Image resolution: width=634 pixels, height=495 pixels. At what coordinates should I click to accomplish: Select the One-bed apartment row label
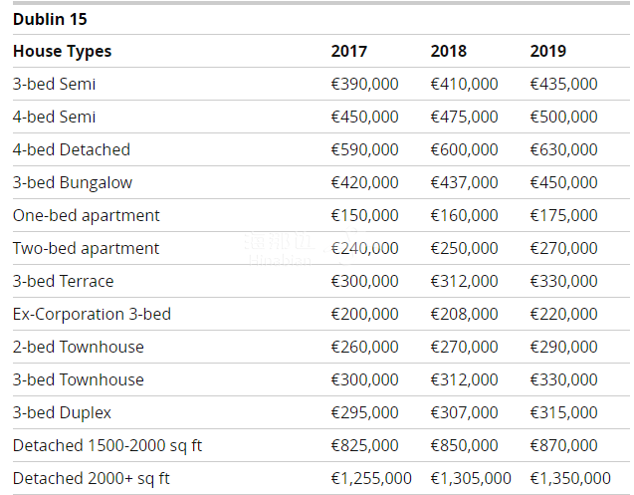[x=86, y=215]
